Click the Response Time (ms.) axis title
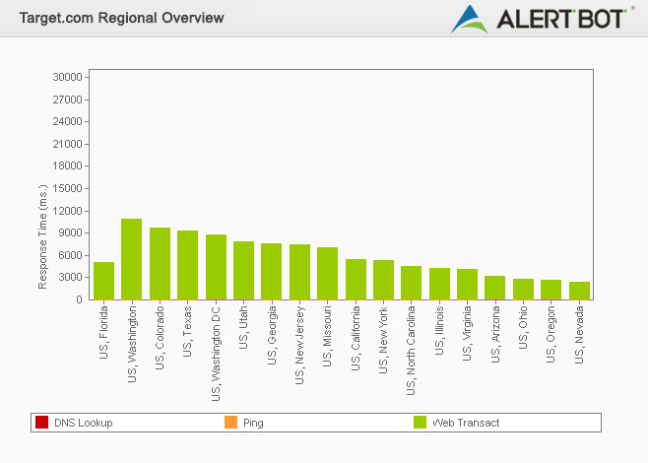This screenshot has height=463, width=648. 43,236
